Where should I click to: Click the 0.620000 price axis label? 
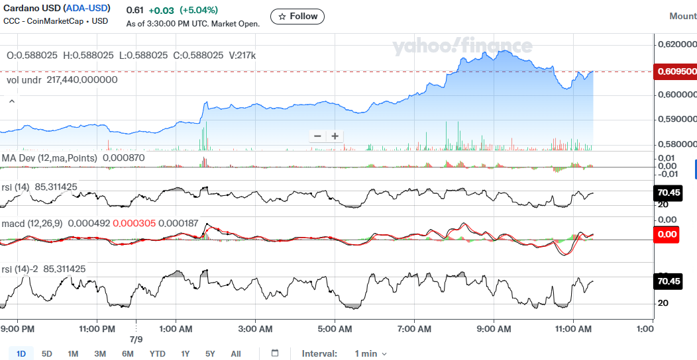[x=677, y=44]
